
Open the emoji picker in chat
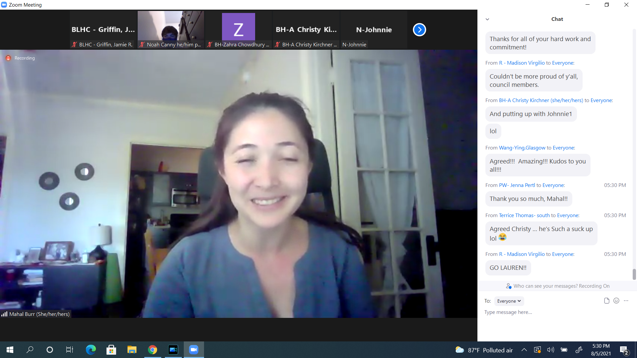616,301
